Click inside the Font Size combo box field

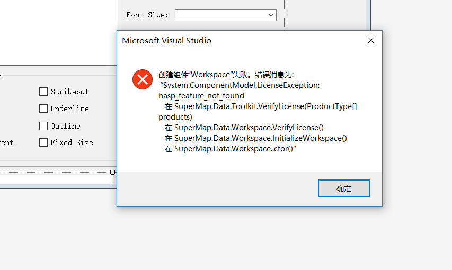225,15
